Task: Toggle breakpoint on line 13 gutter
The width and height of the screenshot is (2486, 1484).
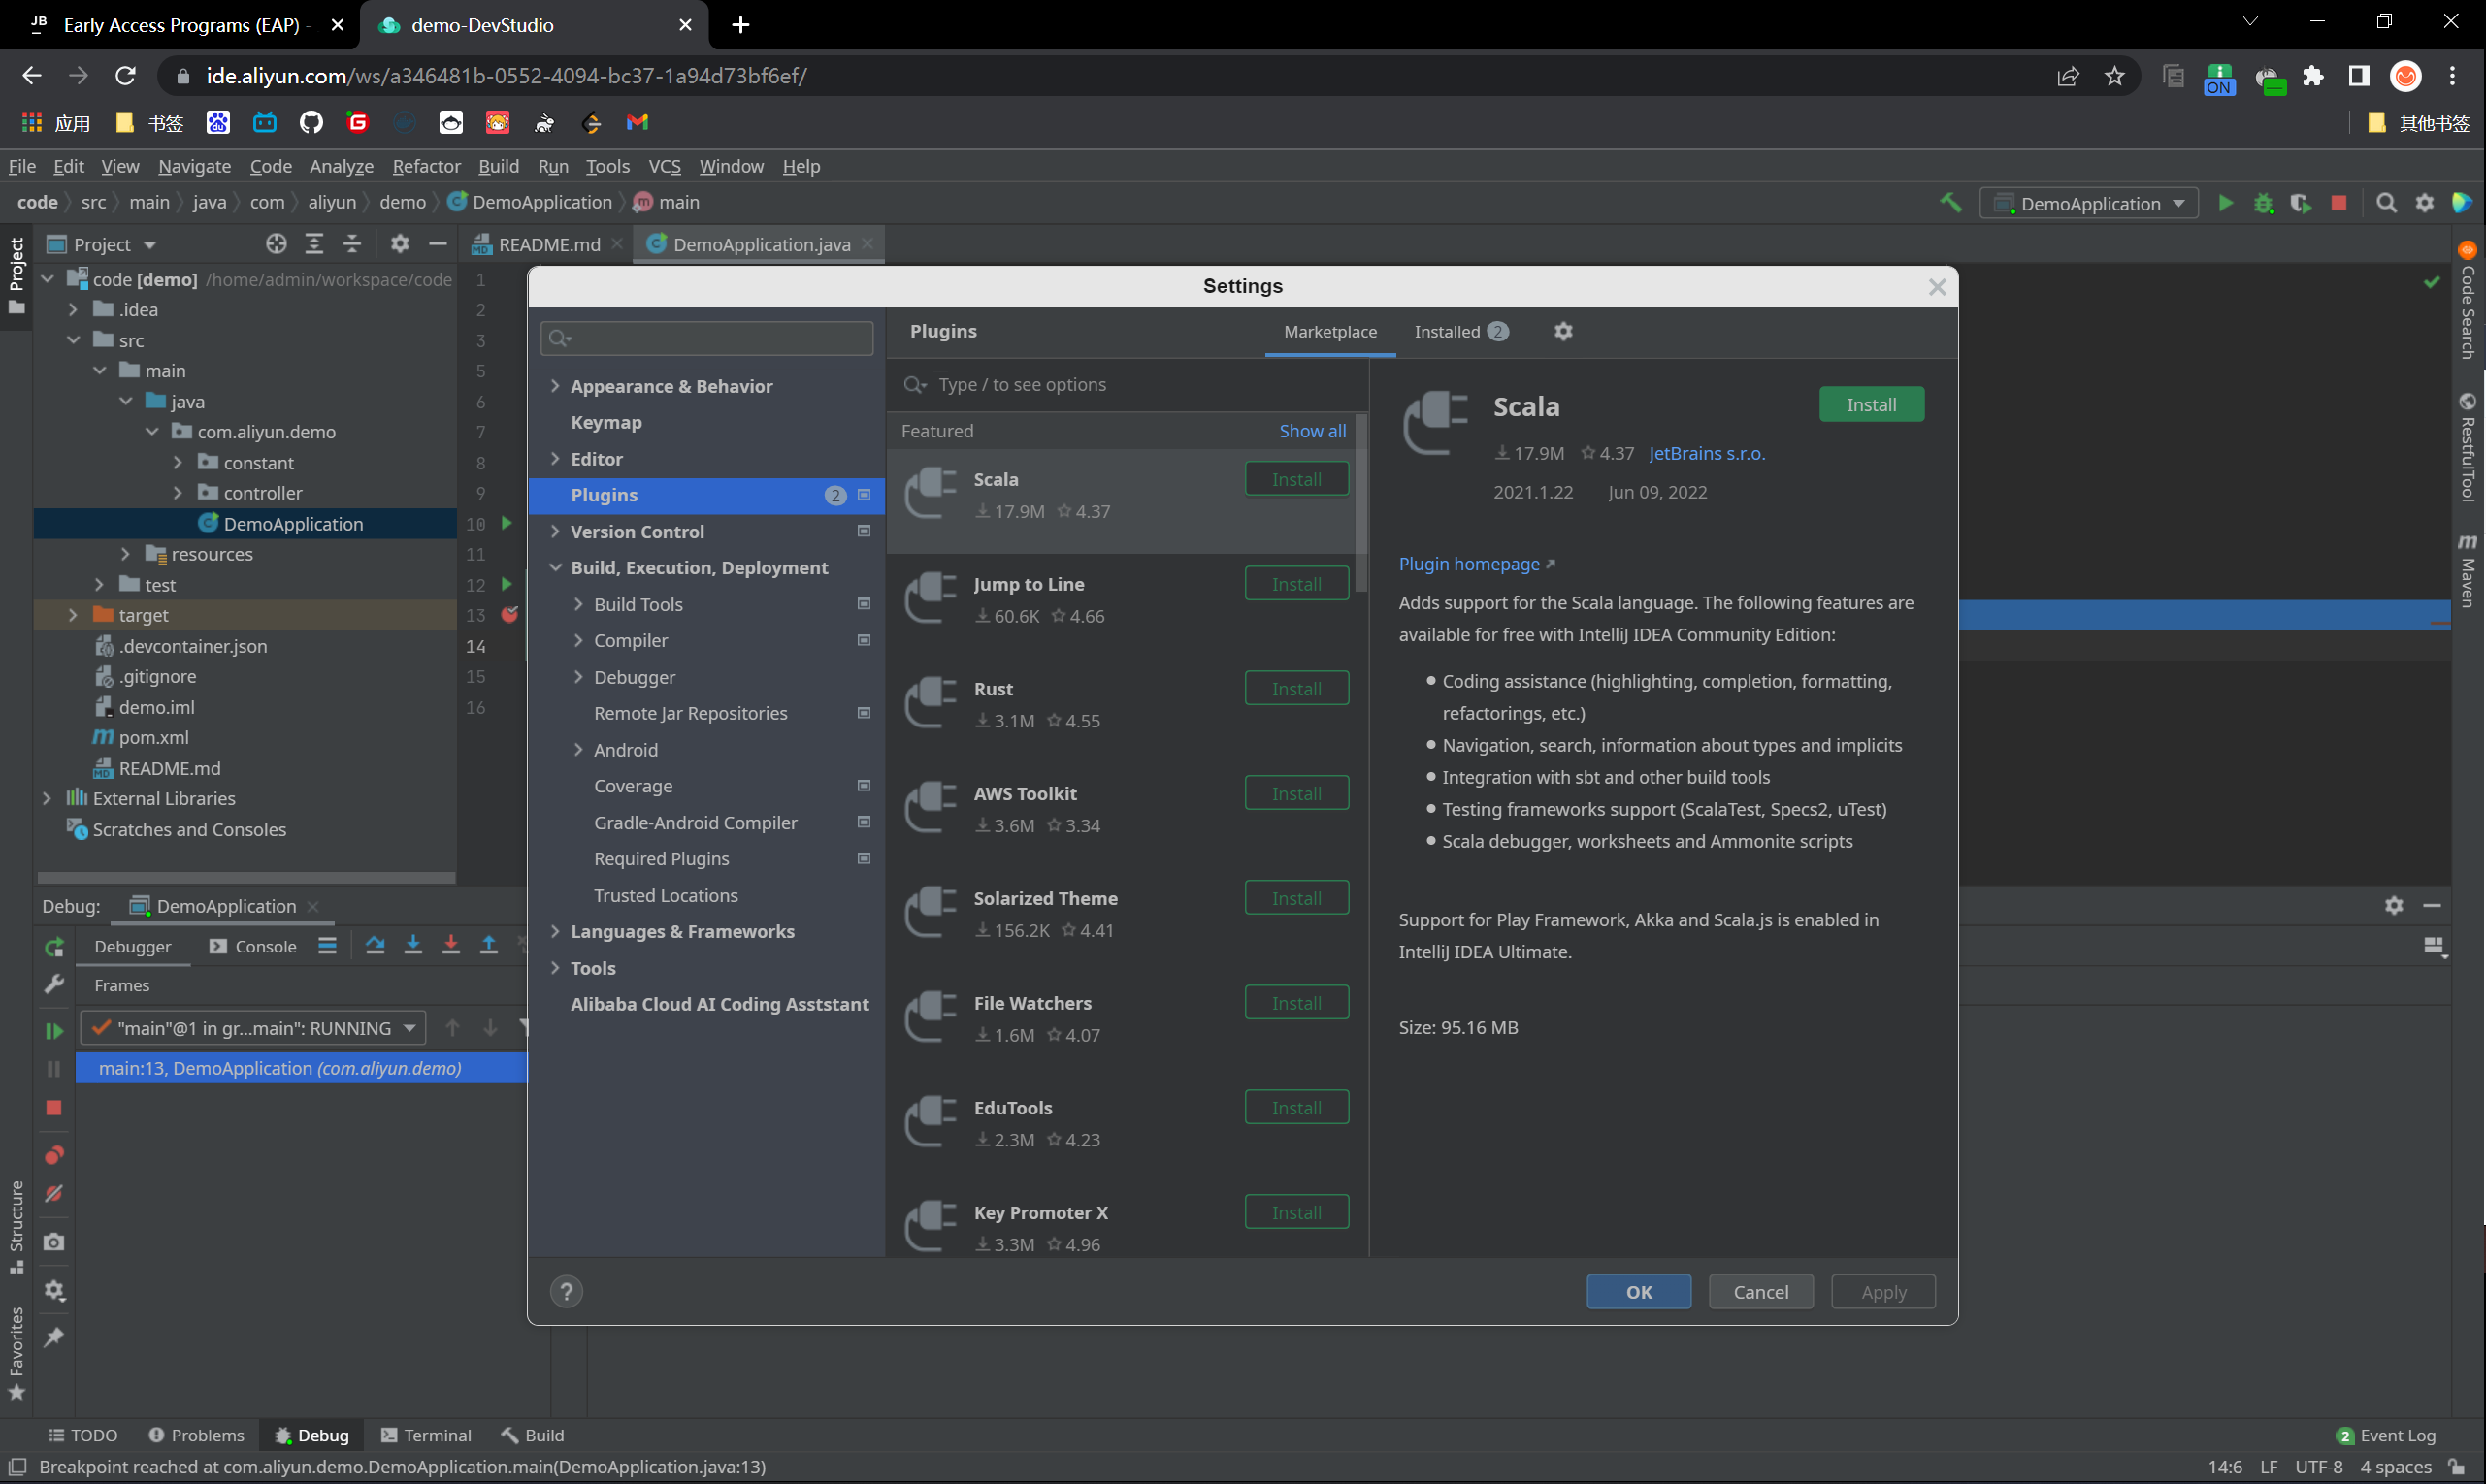Action: click(509, 615)
